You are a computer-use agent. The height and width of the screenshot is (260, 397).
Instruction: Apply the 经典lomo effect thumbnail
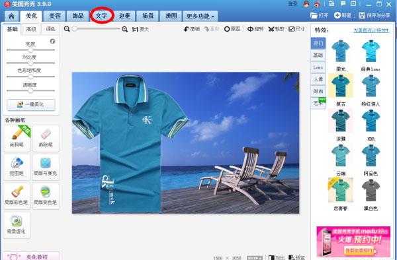click(x=371, y=51)
